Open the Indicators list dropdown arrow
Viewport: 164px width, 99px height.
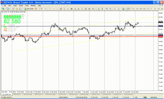[x=125, y=9]
